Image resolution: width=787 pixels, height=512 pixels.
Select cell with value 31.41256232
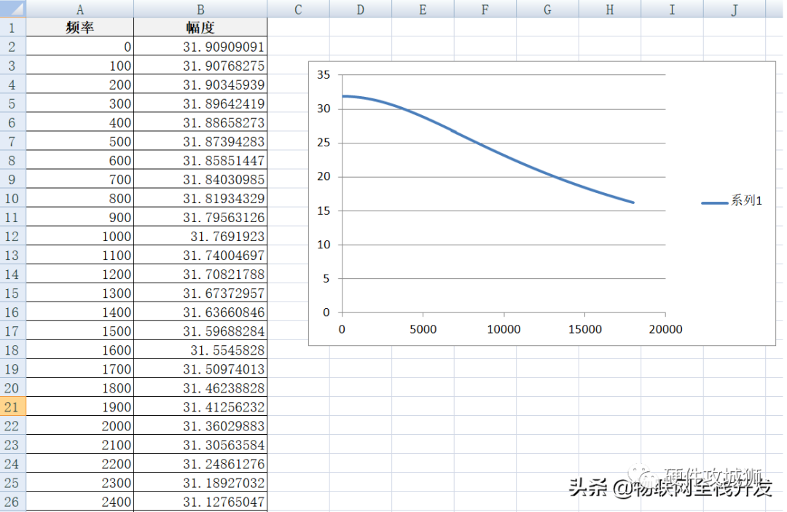coord(200,406)
